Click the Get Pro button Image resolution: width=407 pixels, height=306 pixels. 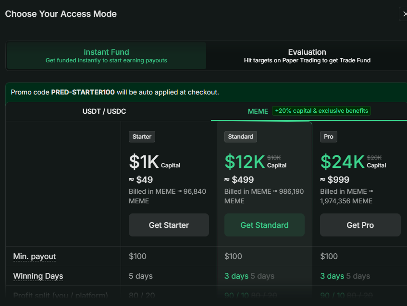(x=360, y=225)
